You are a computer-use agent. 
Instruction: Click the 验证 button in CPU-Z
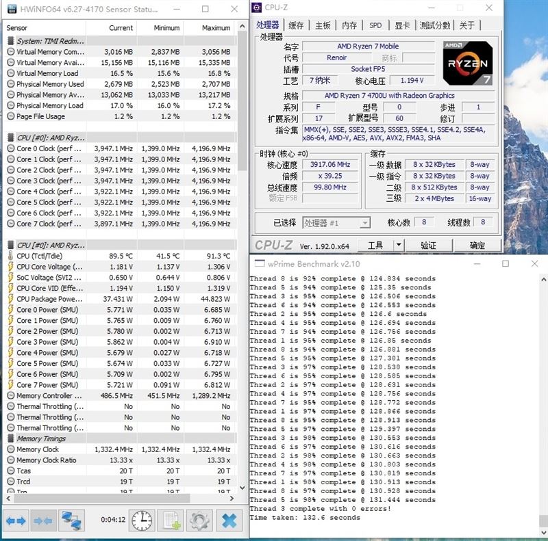[429, 246]
